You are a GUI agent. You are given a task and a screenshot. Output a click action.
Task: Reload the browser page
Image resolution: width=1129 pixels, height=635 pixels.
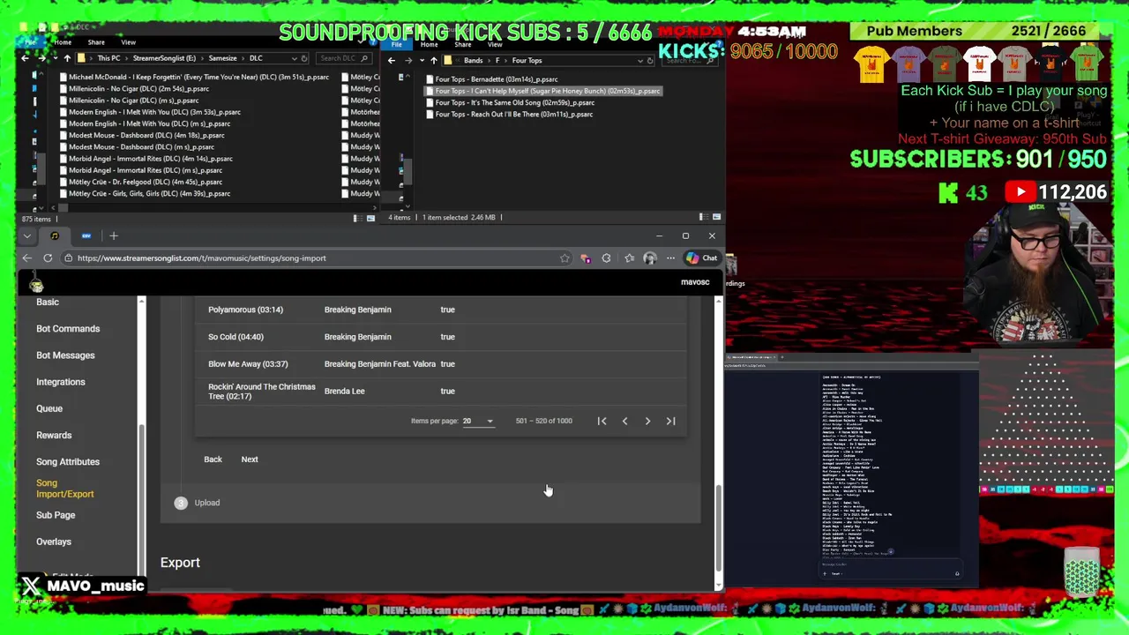tap(48, 258)
